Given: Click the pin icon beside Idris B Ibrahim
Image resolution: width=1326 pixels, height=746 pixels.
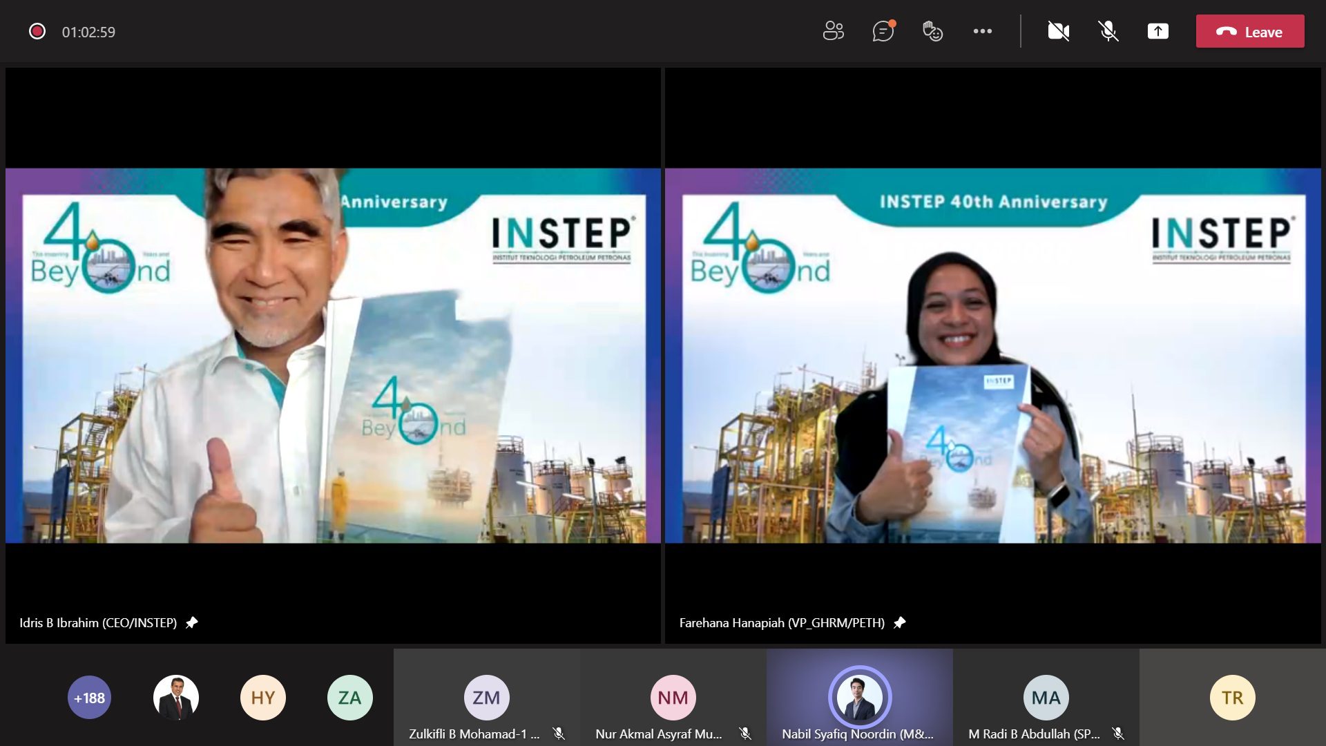Looking at the screenshot, I should click(192, 622).
